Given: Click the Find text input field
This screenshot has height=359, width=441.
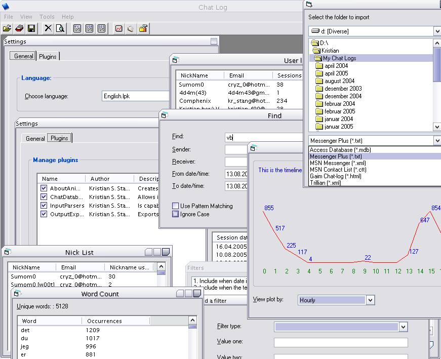Looking at the screenshot, I should pos(263,137).
